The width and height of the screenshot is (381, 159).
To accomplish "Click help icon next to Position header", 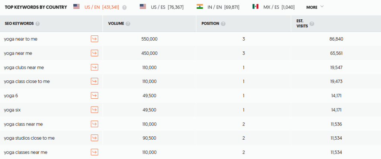I will pyautogui.click(x=223, y=24).
